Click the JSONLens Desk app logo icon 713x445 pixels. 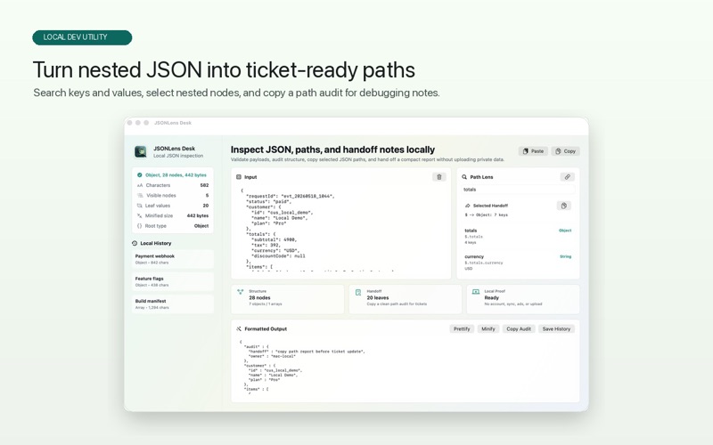[141, 151]
